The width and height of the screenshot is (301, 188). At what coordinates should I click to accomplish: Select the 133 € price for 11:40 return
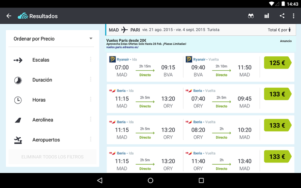click(278, 156)
